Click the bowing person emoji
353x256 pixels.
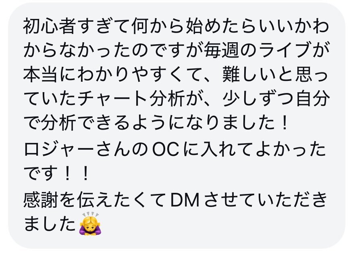click(x=89, y=223)
